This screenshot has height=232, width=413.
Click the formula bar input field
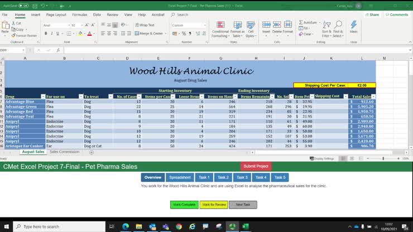236,50
